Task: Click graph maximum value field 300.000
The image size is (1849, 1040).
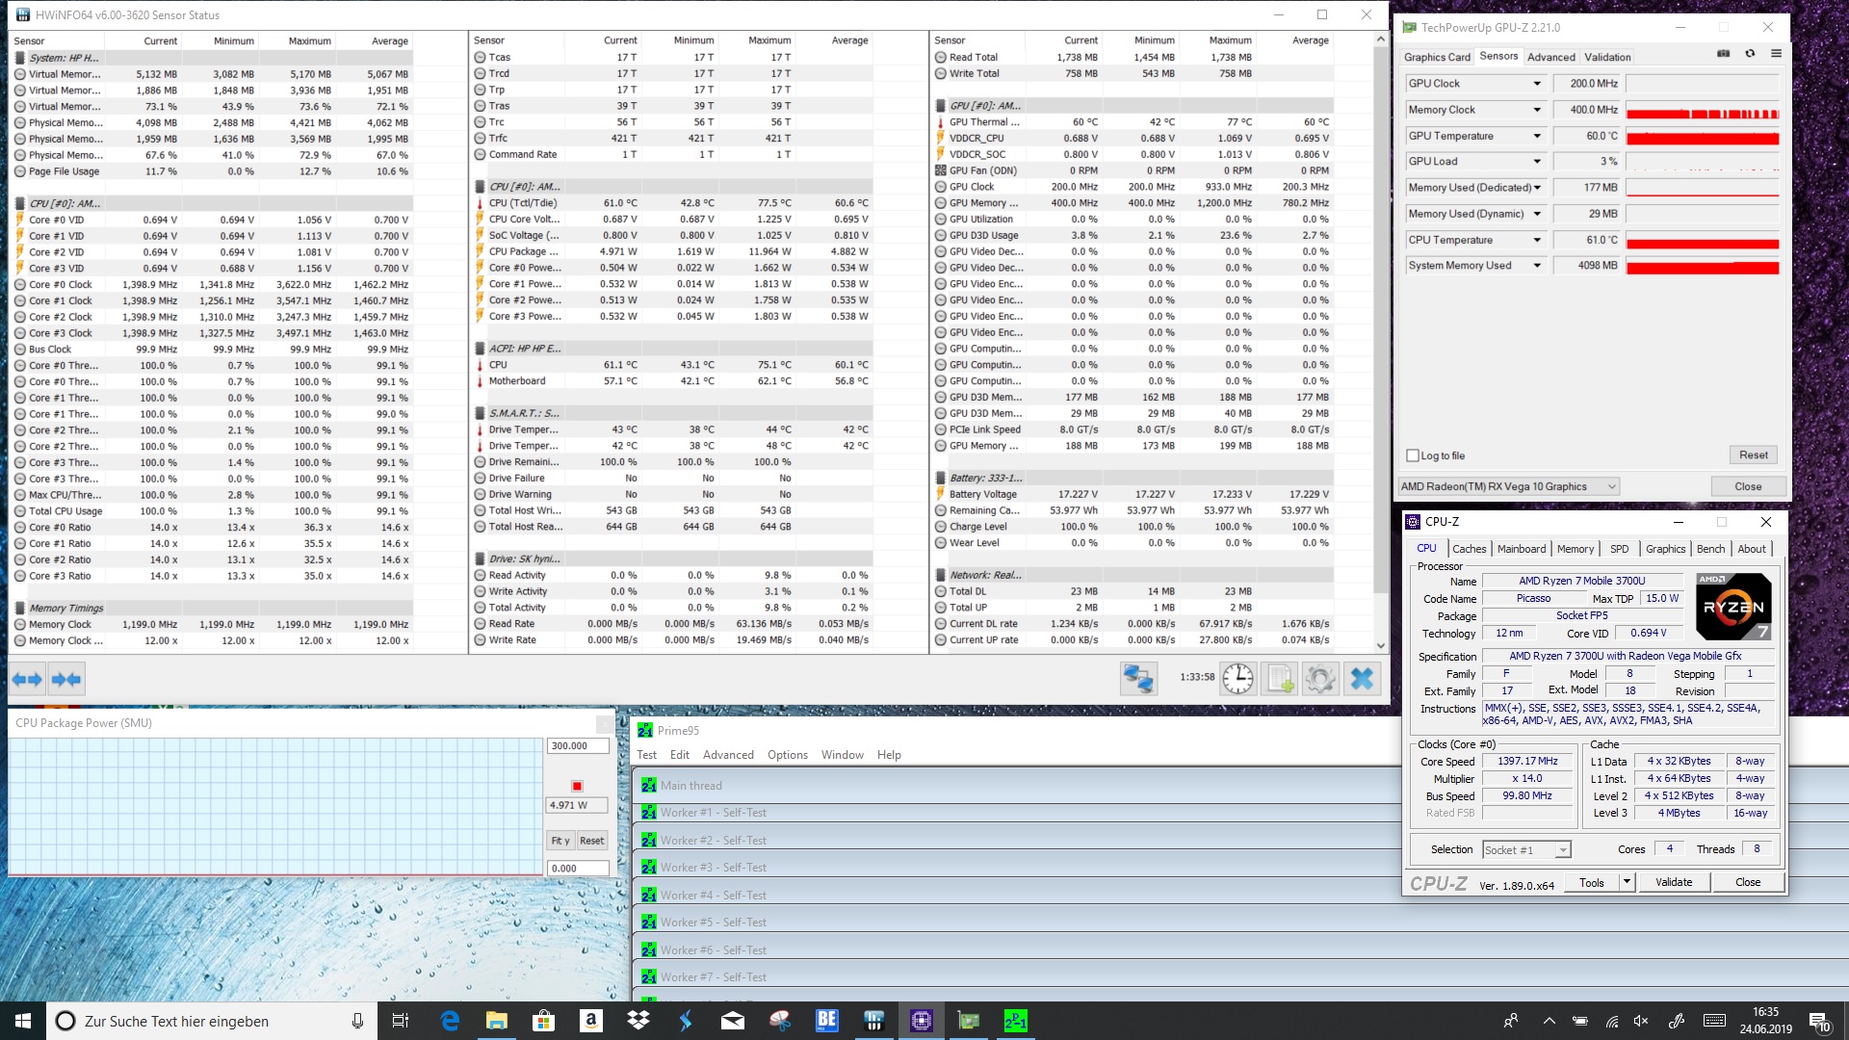Action: click(x=578, y=745)
